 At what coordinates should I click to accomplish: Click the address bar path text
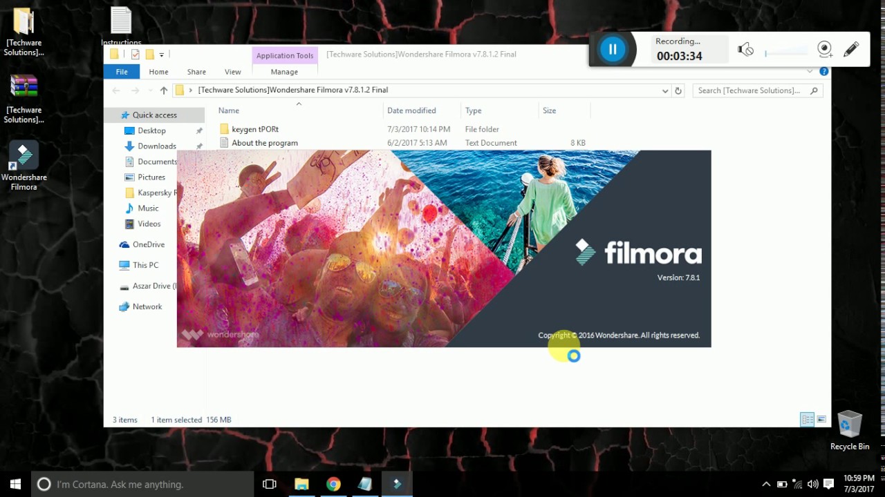point(293,90)
